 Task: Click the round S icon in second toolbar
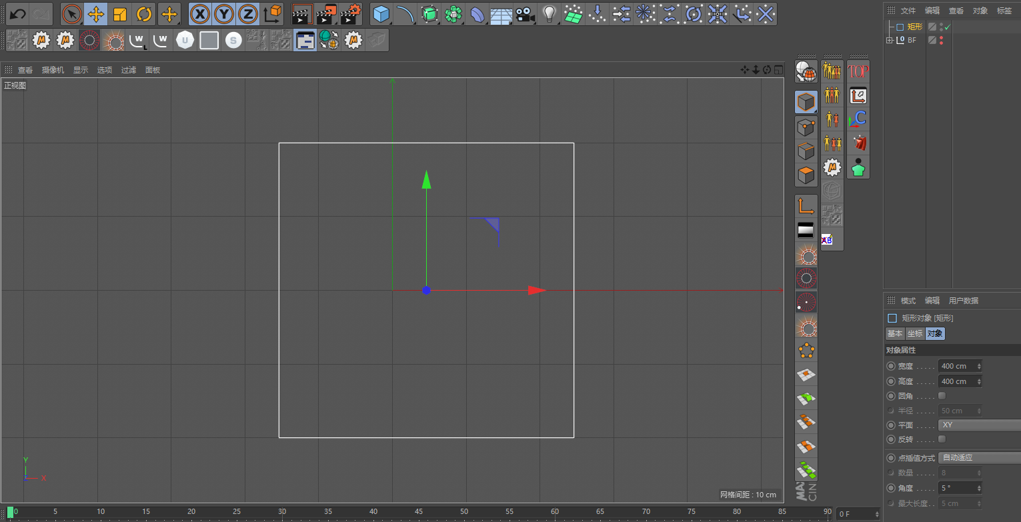click(x=233, y=41)
